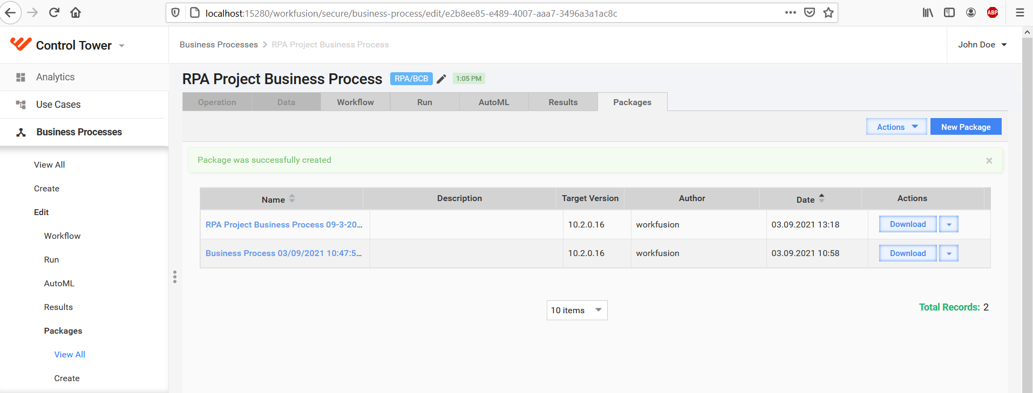Open the RPA Project Business Process 09-3-20 package link
The image size is (1033, 393).
point(284,225)
